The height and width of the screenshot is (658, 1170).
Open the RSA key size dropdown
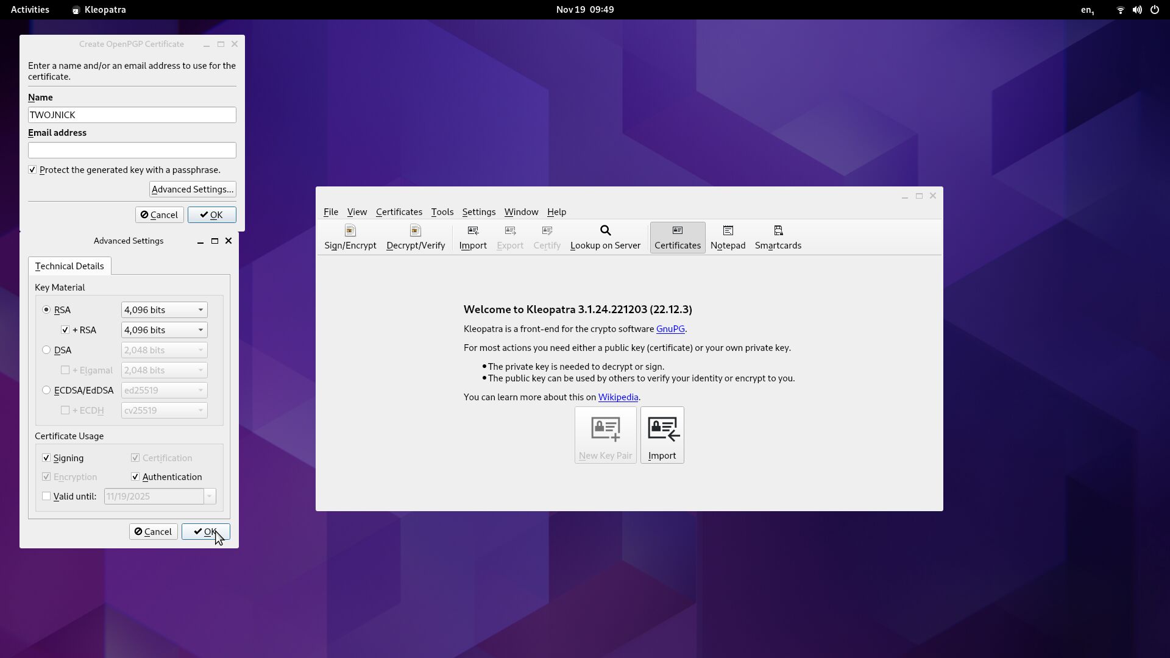pos(164,310)
